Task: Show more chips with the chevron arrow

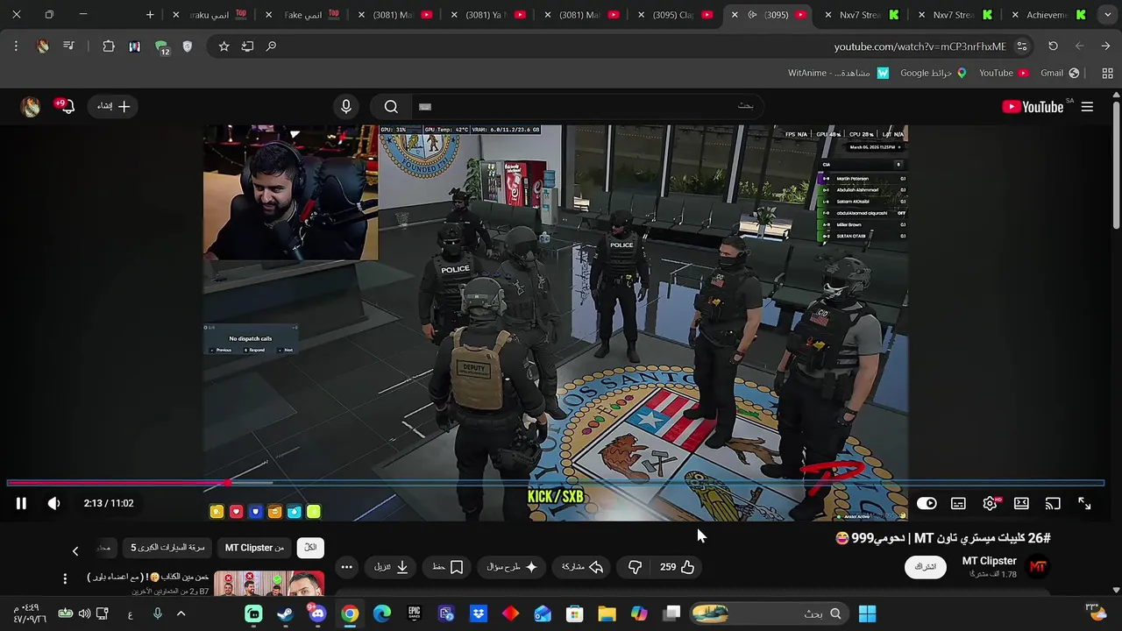Action: [75, 550]
